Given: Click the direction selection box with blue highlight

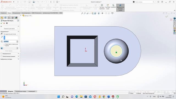Looking at the screenshot, I should 11,38.
